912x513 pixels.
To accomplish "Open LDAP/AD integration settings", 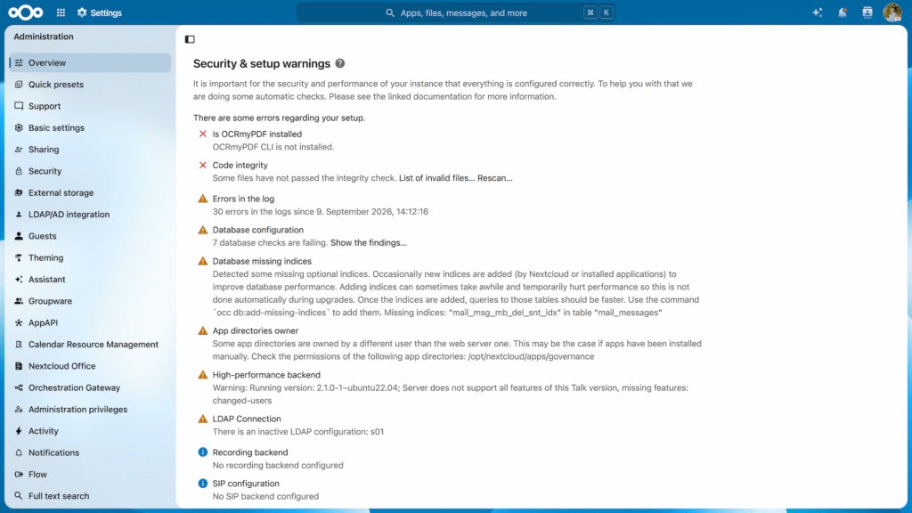I will coord(90,215).
